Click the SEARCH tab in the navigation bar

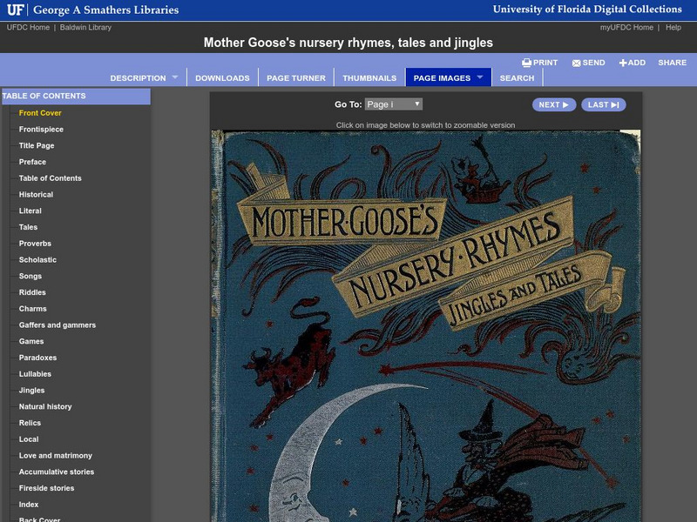517,77
